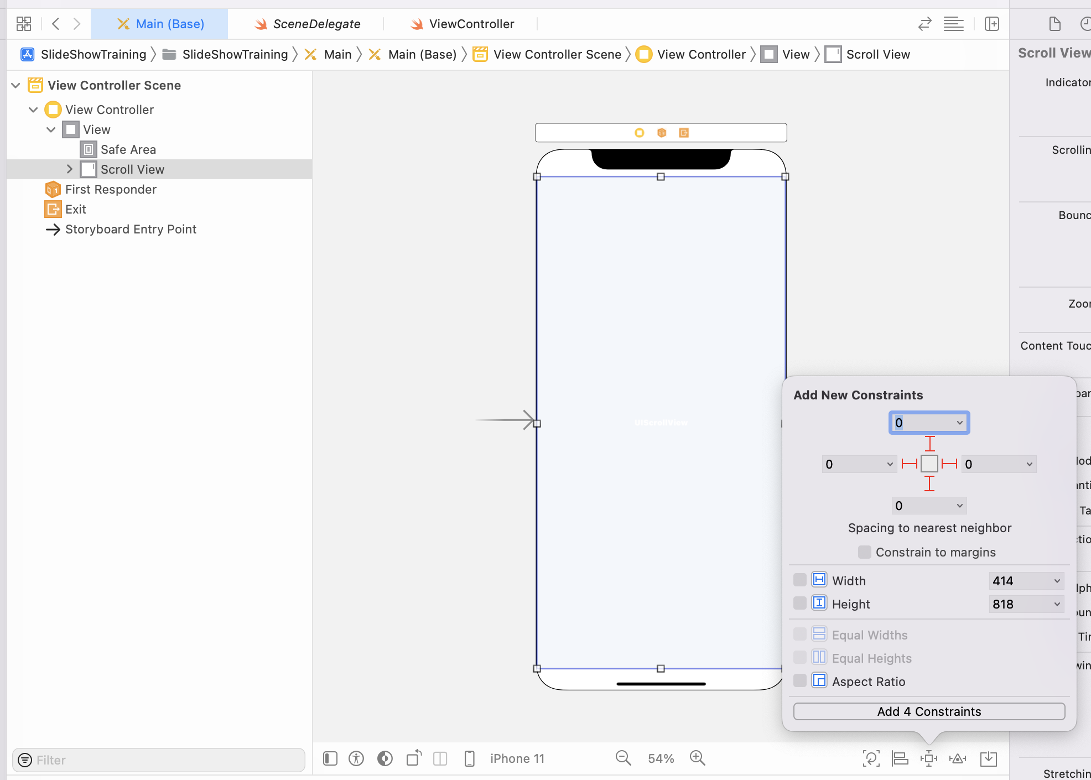Click the outline Filter text field

pyautogui.click(x=166, y=760)
